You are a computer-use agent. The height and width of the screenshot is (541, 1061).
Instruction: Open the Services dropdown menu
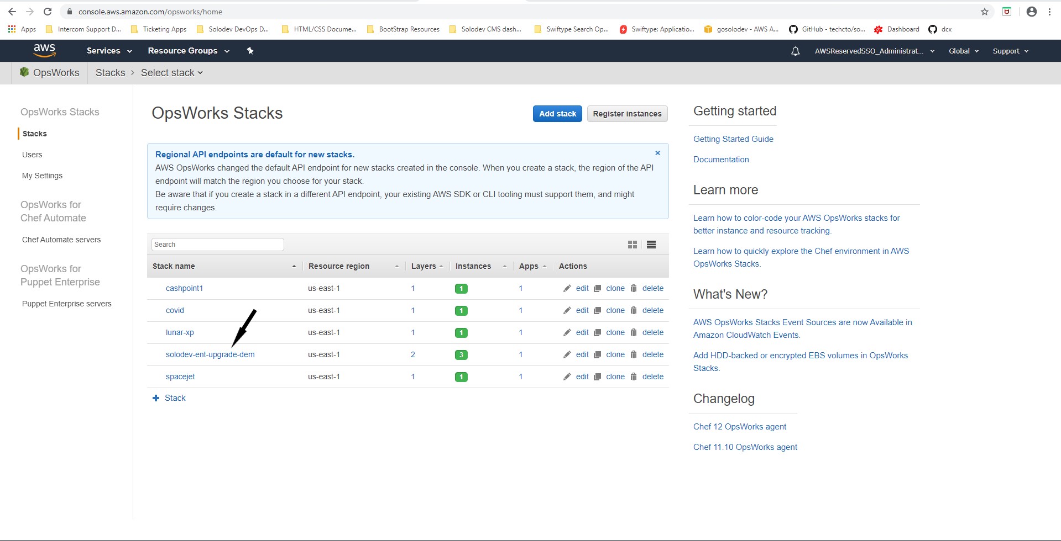tap(109, 51)
